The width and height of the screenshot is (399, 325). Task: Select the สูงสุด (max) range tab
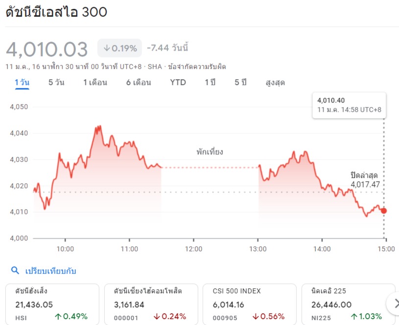click(275, 83)
